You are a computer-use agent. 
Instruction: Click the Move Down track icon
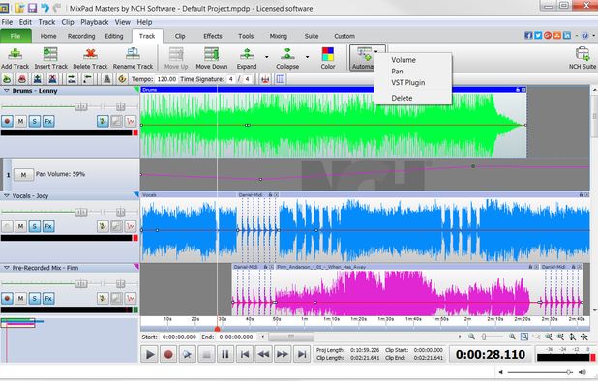tap(211, 54)
